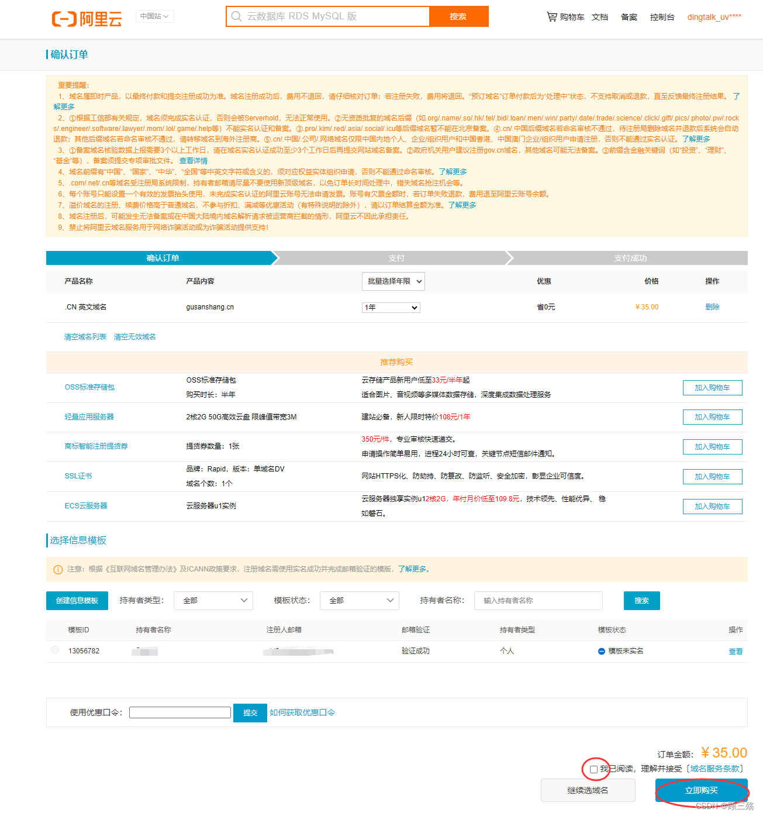Click the 确认订单 step tab
Viewport: 763px width, 816px height.
pyautogui.click(x=163, y=258)
